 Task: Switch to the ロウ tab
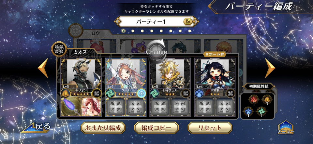(x=96, y=33)
